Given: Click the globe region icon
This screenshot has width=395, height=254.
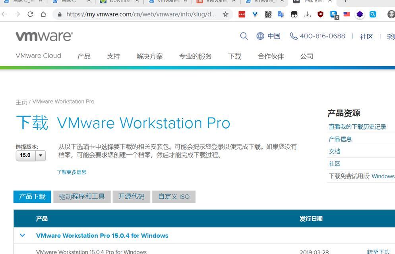Looking at the screenshot, I should 260,36.
